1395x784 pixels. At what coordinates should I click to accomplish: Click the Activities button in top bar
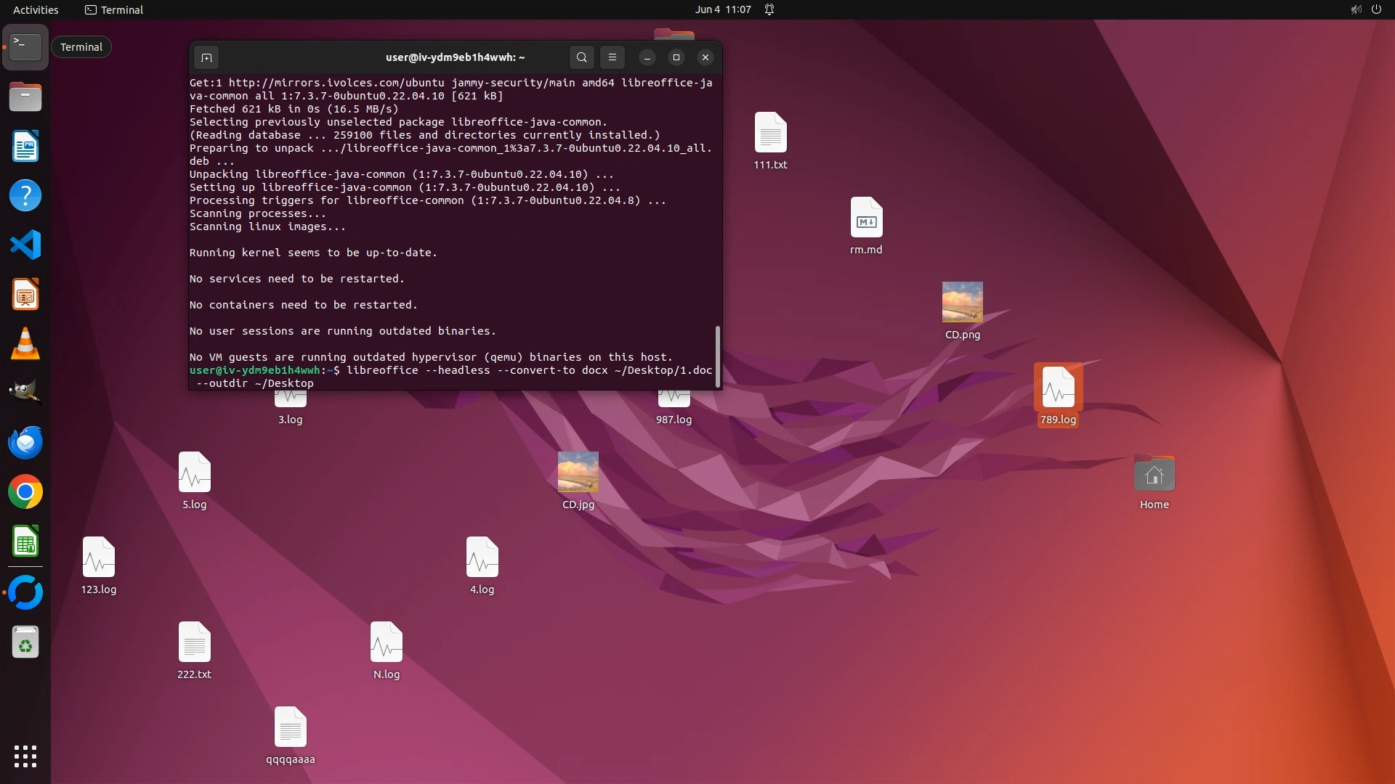click(x=36, y=9)
